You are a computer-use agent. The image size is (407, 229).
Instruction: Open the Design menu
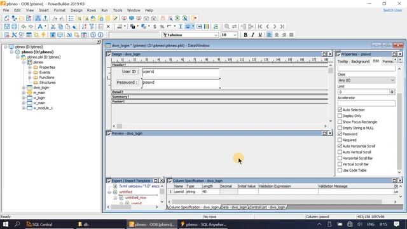(x=76, y=10)
